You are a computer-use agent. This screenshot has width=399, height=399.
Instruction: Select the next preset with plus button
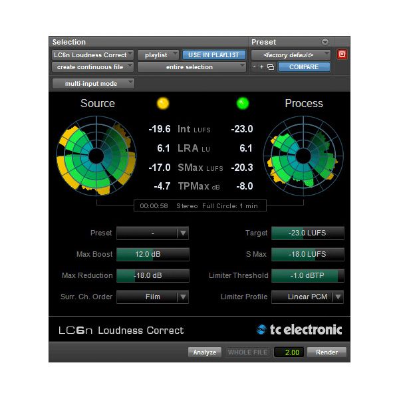coord(261,67)
